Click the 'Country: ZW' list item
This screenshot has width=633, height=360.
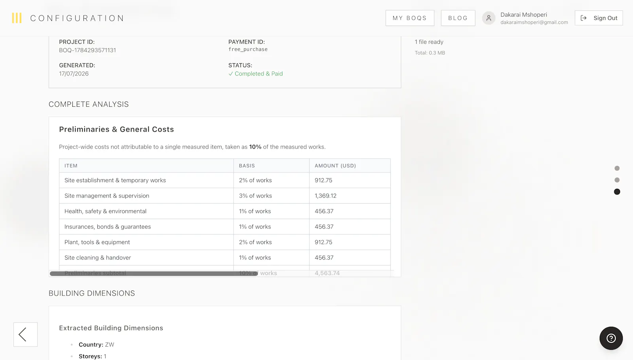[97, 345]
